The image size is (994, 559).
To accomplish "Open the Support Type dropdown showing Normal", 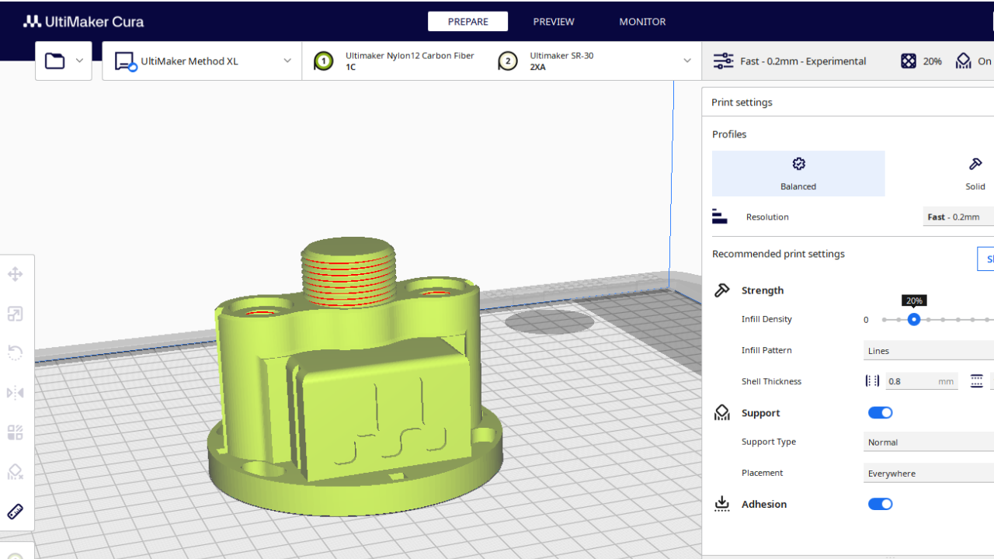I will [928, 442].
